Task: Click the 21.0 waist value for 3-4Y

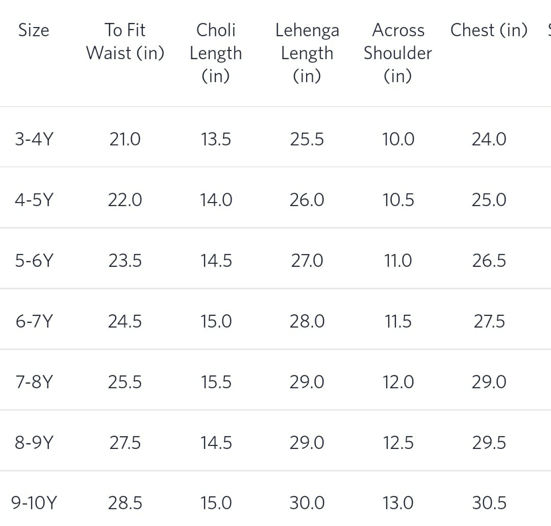Action: [125, 139]
